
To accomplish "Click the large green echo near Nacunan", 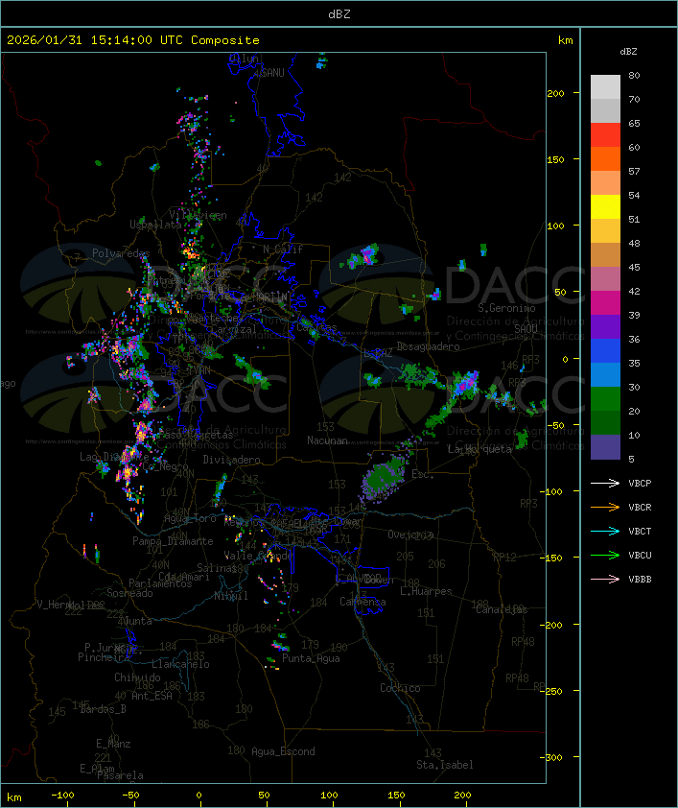I will 386,474.
